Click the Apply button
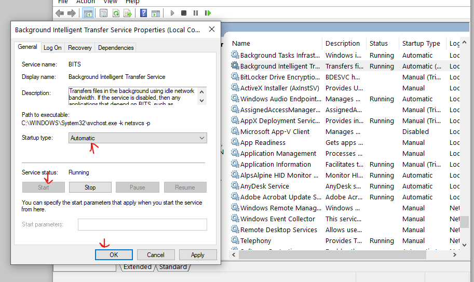474x282 pixels. coord(198,255)
